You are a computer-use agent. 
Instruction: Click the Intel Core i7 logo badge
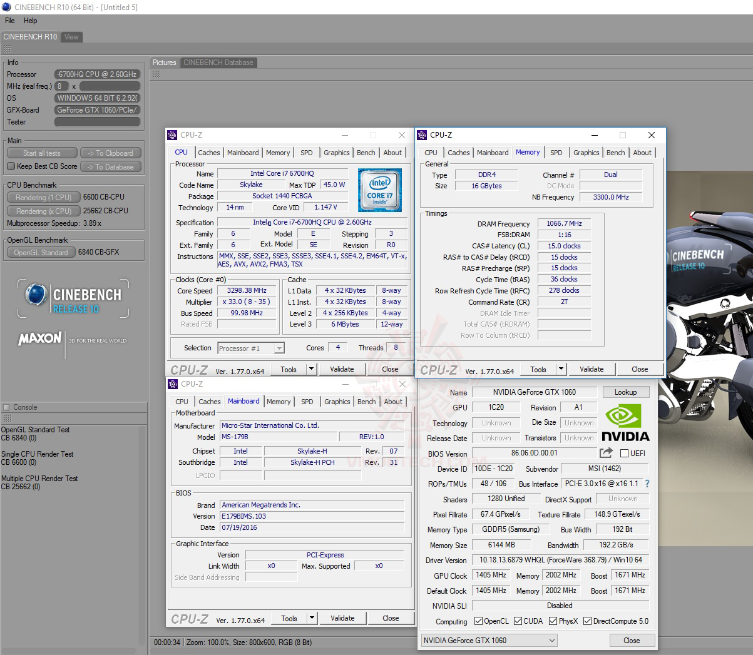[x=380, y=190]
